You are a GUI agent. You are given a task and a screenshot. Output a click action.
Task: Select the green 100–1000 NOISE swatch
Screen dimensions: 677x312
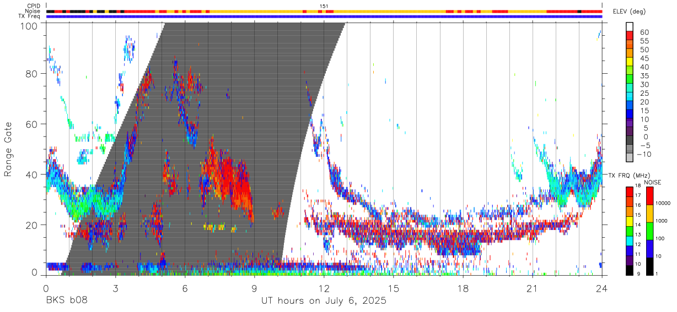[x=650, y=231]
